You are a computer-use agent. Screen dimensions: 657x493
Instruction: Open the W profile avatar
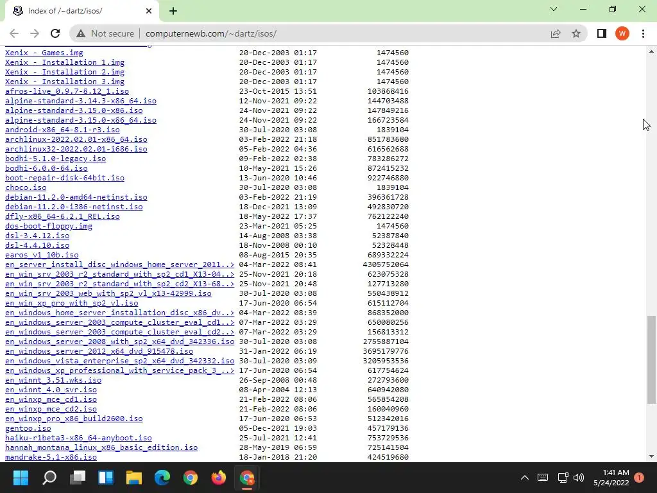[622, 33]
